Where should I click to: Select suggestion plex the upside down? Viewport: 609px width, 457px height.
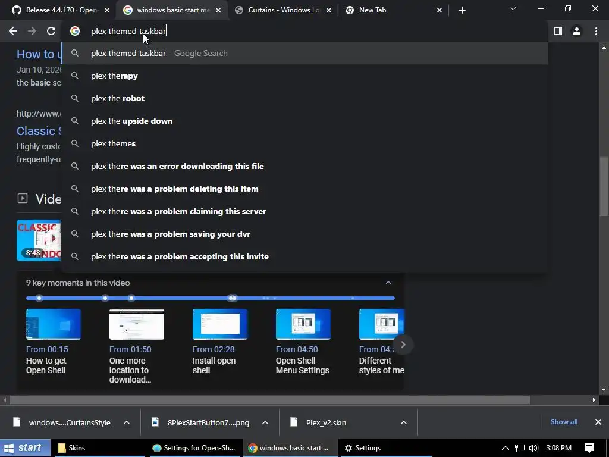click(305, 121)
